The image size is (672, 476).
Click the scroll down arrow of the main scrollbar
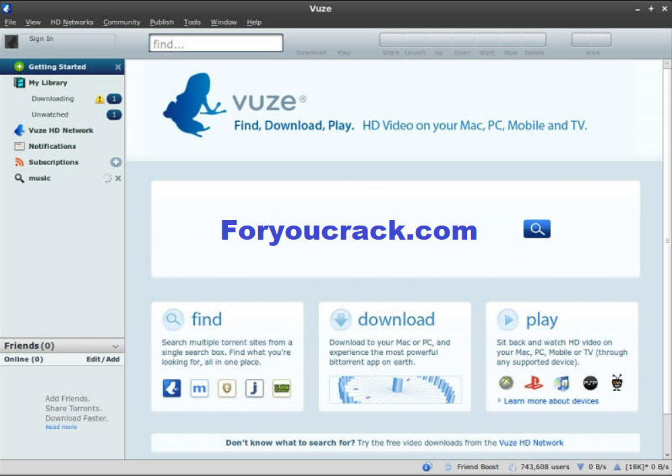tap(667, 455)
